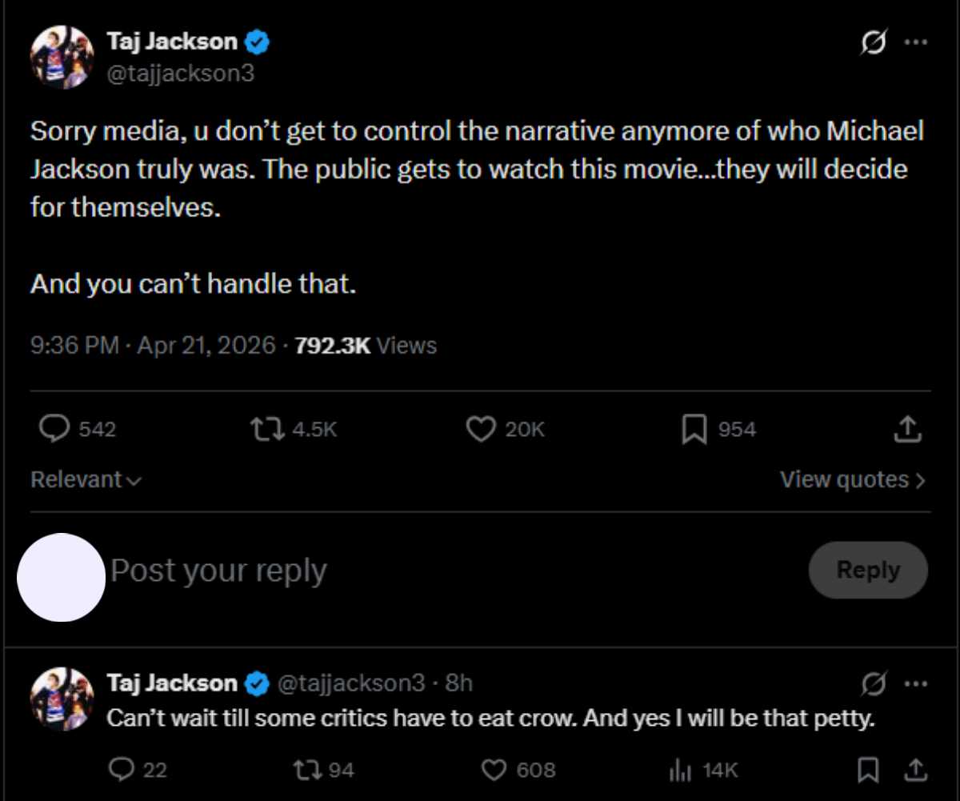Click the Grok icon on main post
Image resolution: width=960 pixels, height=801 pixels.
[873, 42]
